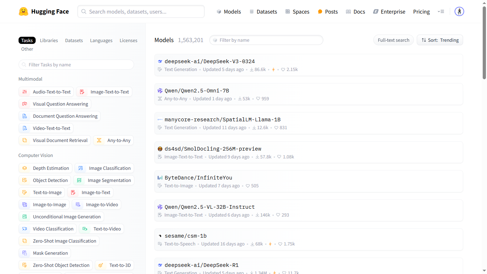Screen dimensions: 487x274
Task: Select the Text-to-Image task filter
Action: [x=42, y=192]
